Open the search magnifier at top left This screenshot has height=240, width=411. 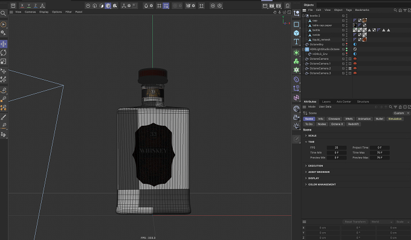[3, 13]
